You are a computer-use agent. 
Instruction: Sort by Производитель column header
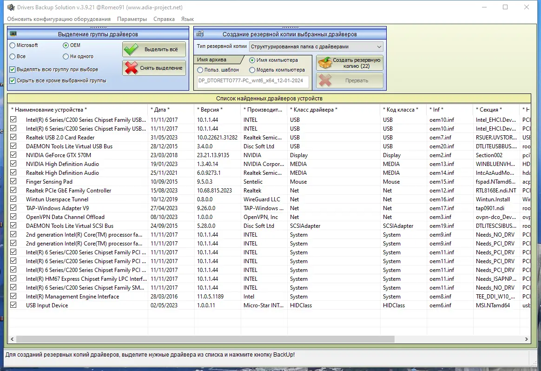tap(264, 110)
